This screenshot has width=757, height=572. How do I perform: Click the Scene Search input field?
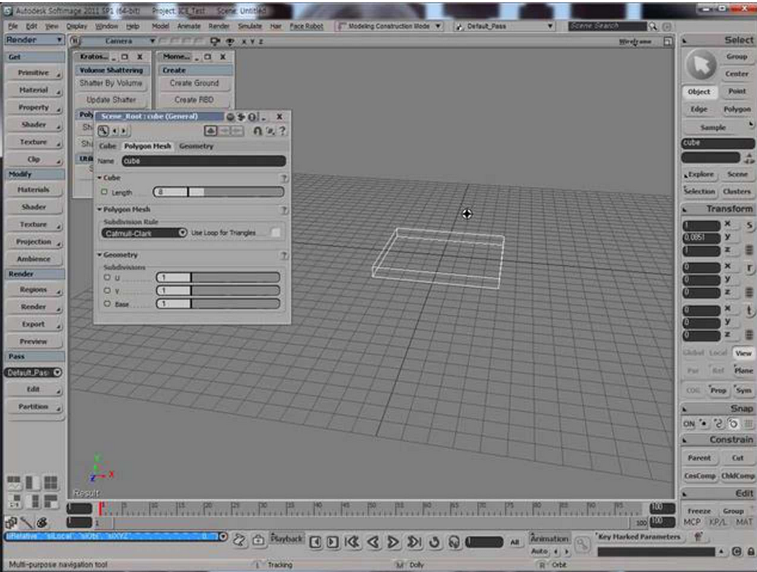point(608,26)
